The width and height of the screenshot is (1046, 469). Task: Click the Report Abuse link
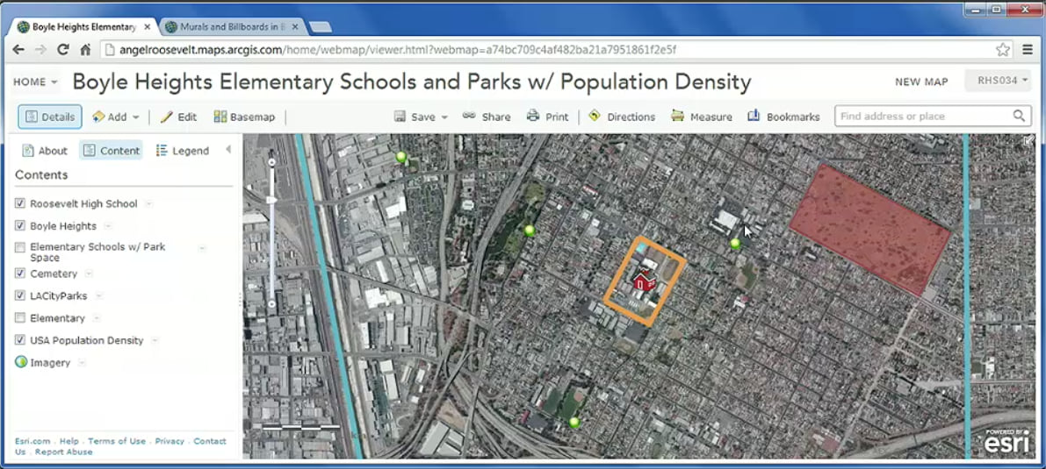pyautogui.click(x=64, y=451)
